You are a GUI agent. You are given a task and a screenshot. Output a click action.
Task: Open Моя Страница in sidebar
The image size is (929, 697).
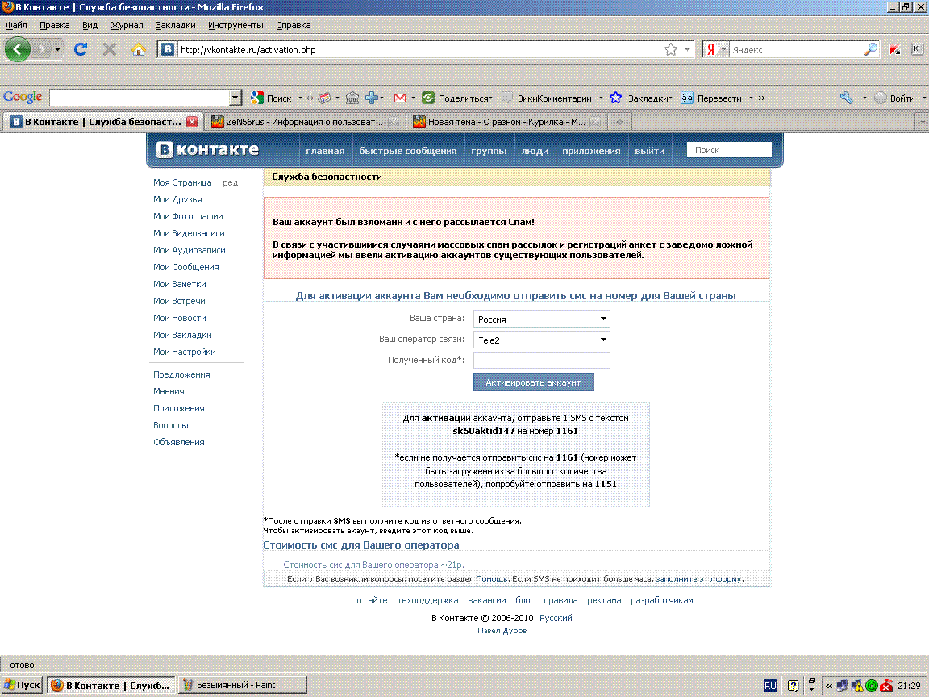click(182, 182)
